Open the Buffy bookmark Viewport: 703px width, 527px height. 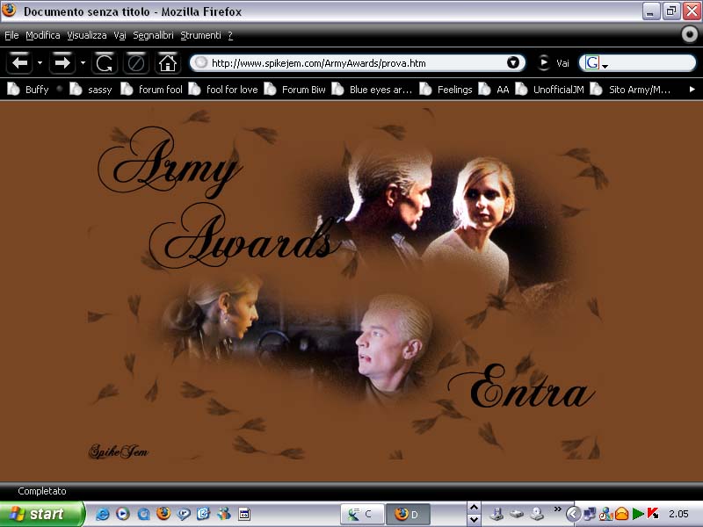click(28, 90)
